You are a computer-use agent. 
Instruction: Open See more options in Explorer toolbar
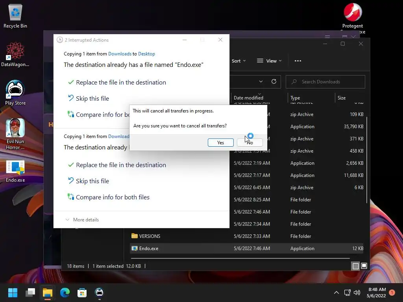298,61
